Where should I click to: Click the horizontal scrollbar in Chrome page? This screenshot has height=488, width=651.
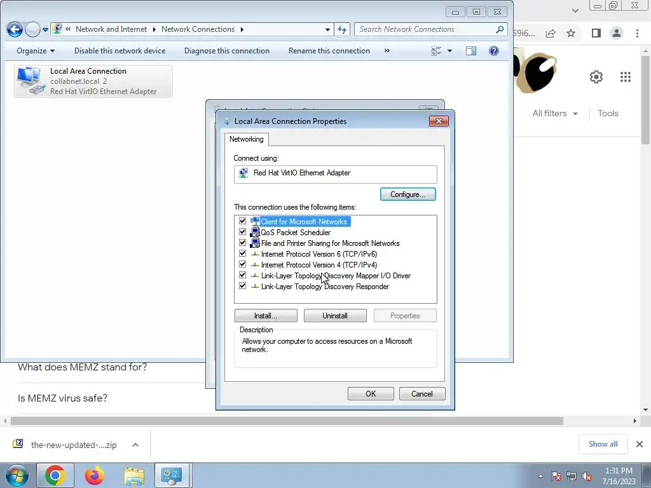coord(287,421)
